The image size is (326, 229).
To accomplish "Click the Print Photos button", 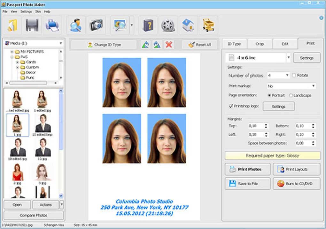I will click(x=247, y=169).
